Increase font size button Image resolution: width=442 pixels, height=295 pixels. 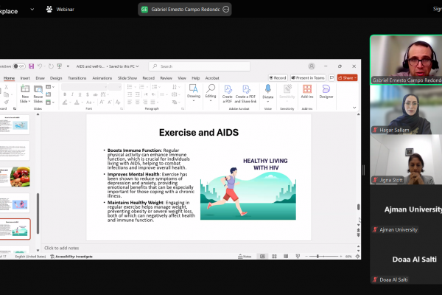pos(102,102)
